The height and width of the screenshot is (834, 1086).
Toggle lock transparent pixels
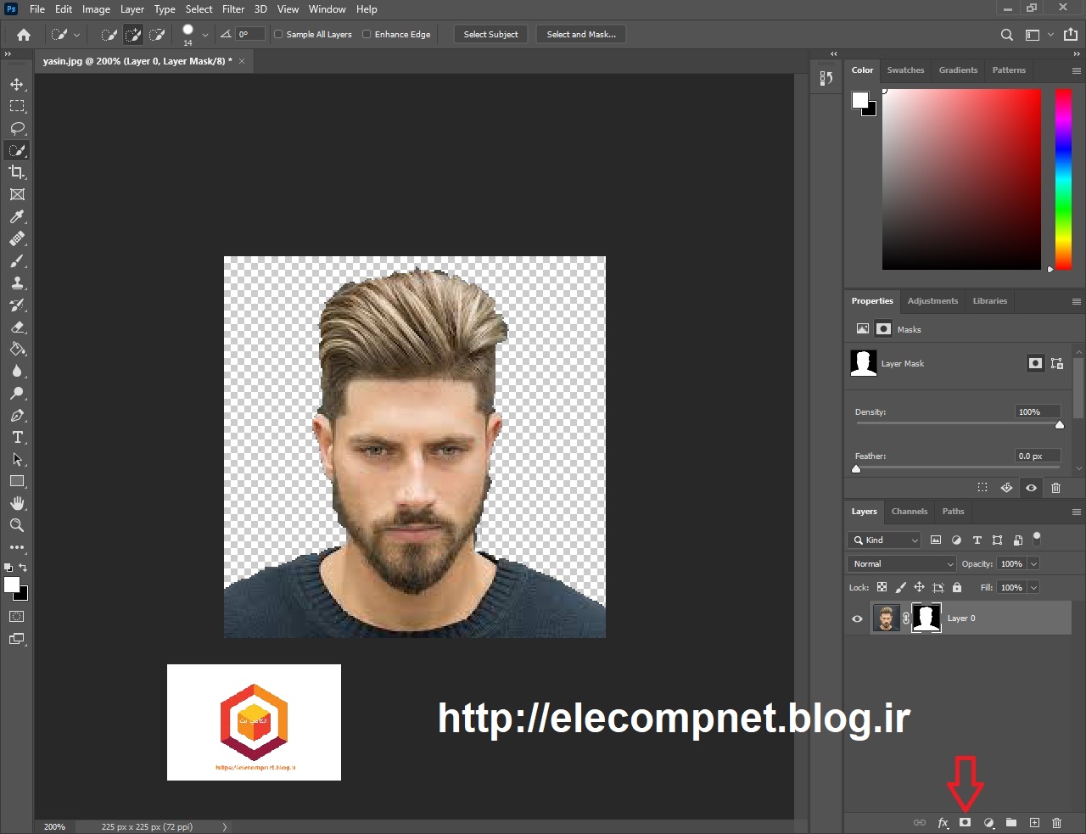click(x=882, y=587)
